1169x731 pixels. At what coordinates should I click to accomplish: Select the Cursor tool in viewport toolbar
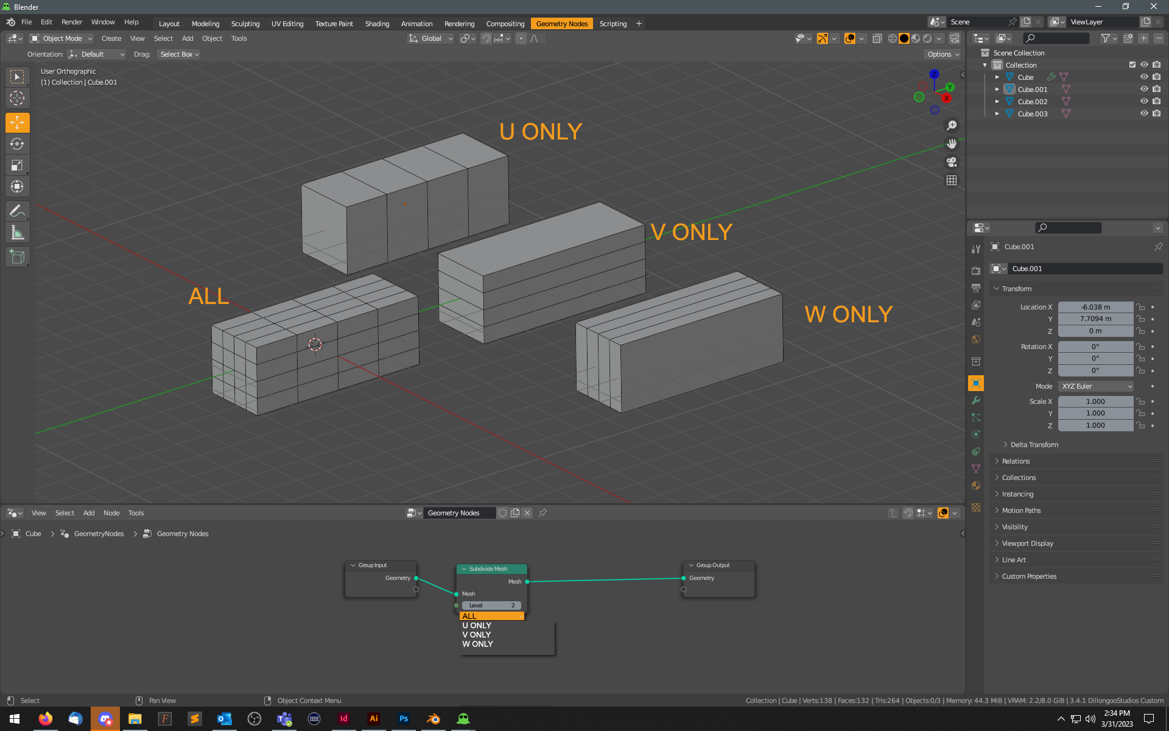coord(17,98)
